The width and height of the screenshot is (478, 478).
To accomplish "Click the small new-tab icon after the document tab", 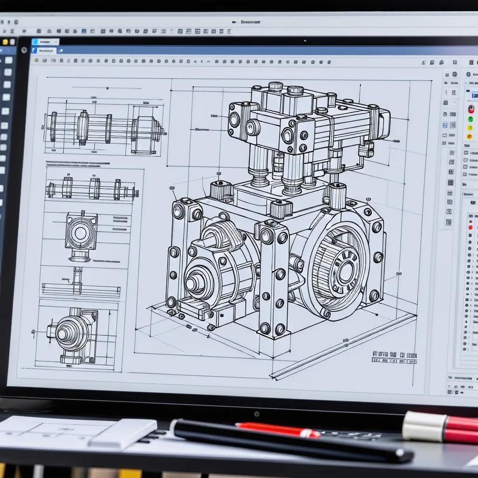I will tap(60, 50).
